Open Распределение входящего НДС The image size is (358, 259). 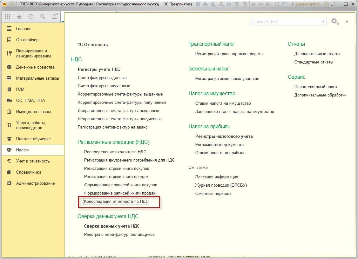pyautogui.click(x=115, y=152)
